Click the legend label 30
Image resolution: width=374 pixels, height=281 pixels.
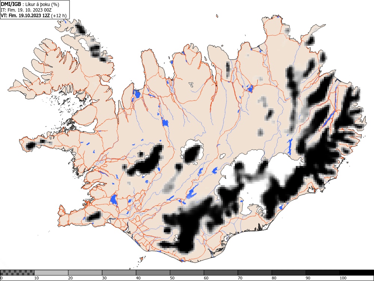coord(104,278)
